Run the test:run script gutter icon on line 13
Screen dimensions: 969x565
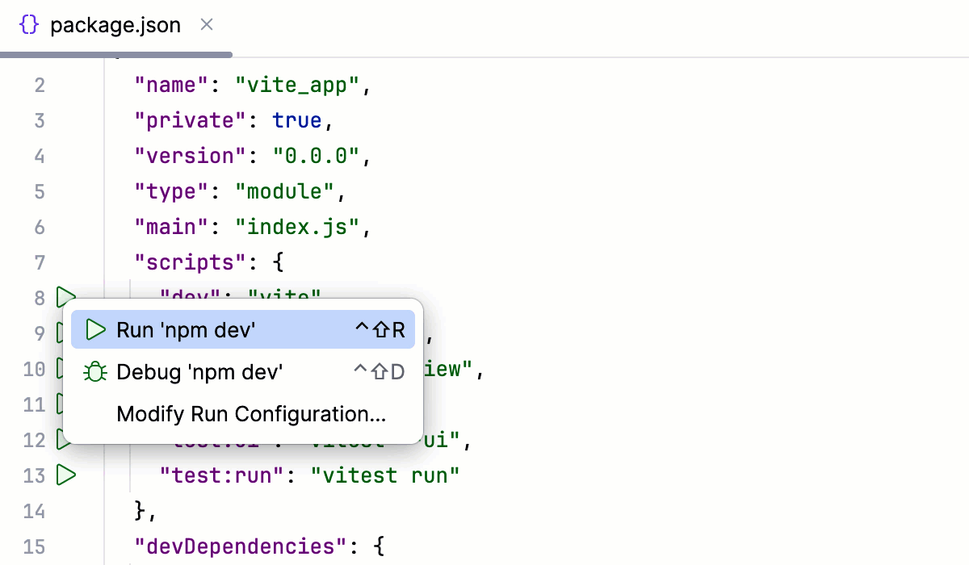(x=66, y=475)
